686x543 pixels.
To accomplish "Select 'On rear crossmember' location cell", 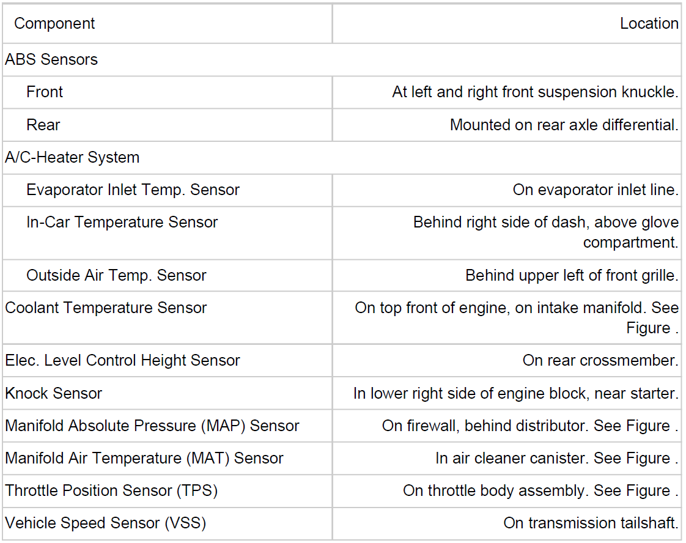I will [600, 361].
